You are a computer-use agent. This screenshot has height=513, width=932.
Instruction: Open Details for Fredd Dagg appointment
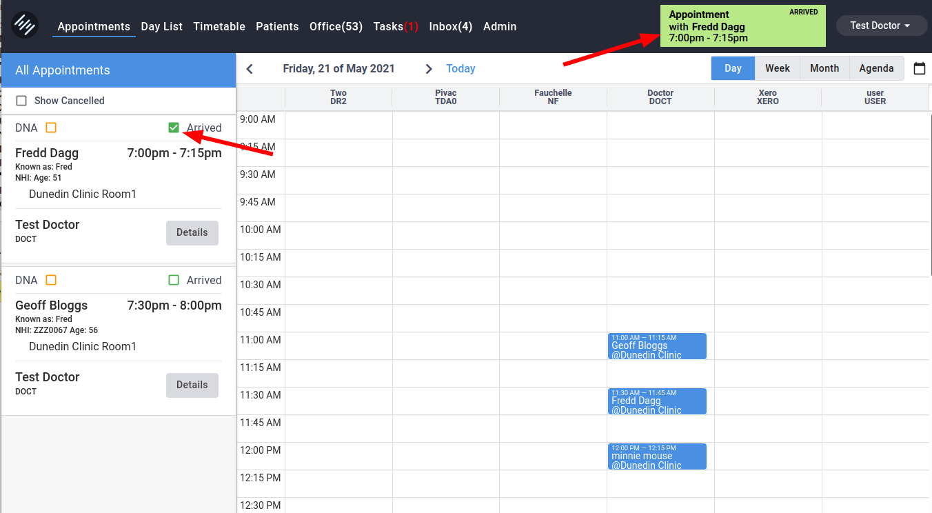[192, 233]
